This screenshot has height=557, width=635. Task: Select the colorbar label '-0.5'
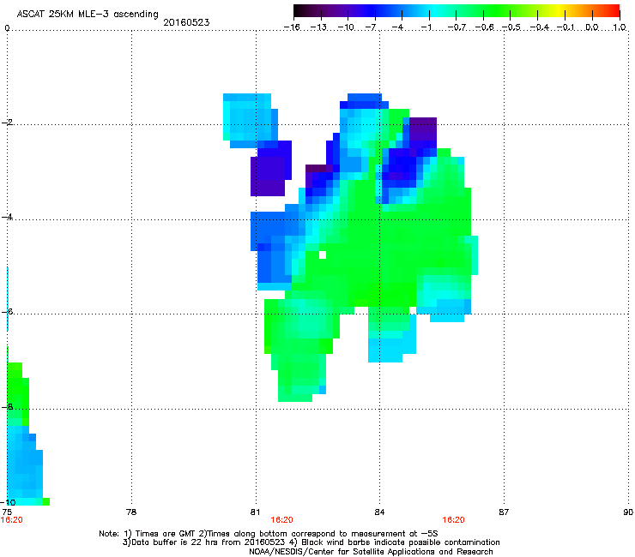point(511,27)
